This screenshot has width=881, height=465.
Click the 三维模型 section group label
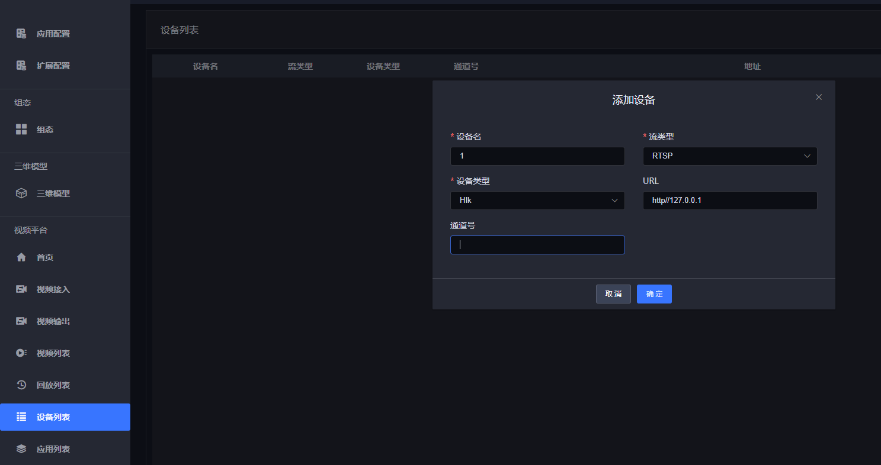click(31, 166)
